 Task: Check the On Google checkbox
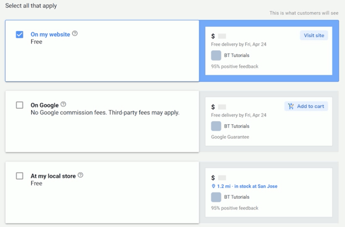(x=20, y=105)
